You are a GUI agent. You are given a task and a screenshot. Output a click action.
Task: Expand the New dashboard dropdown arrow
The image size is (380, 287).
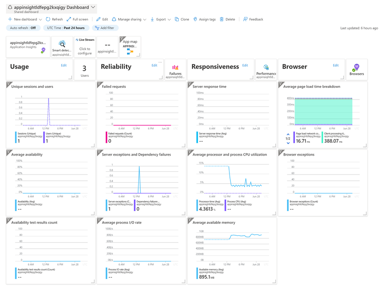click(x=40, y=19)
